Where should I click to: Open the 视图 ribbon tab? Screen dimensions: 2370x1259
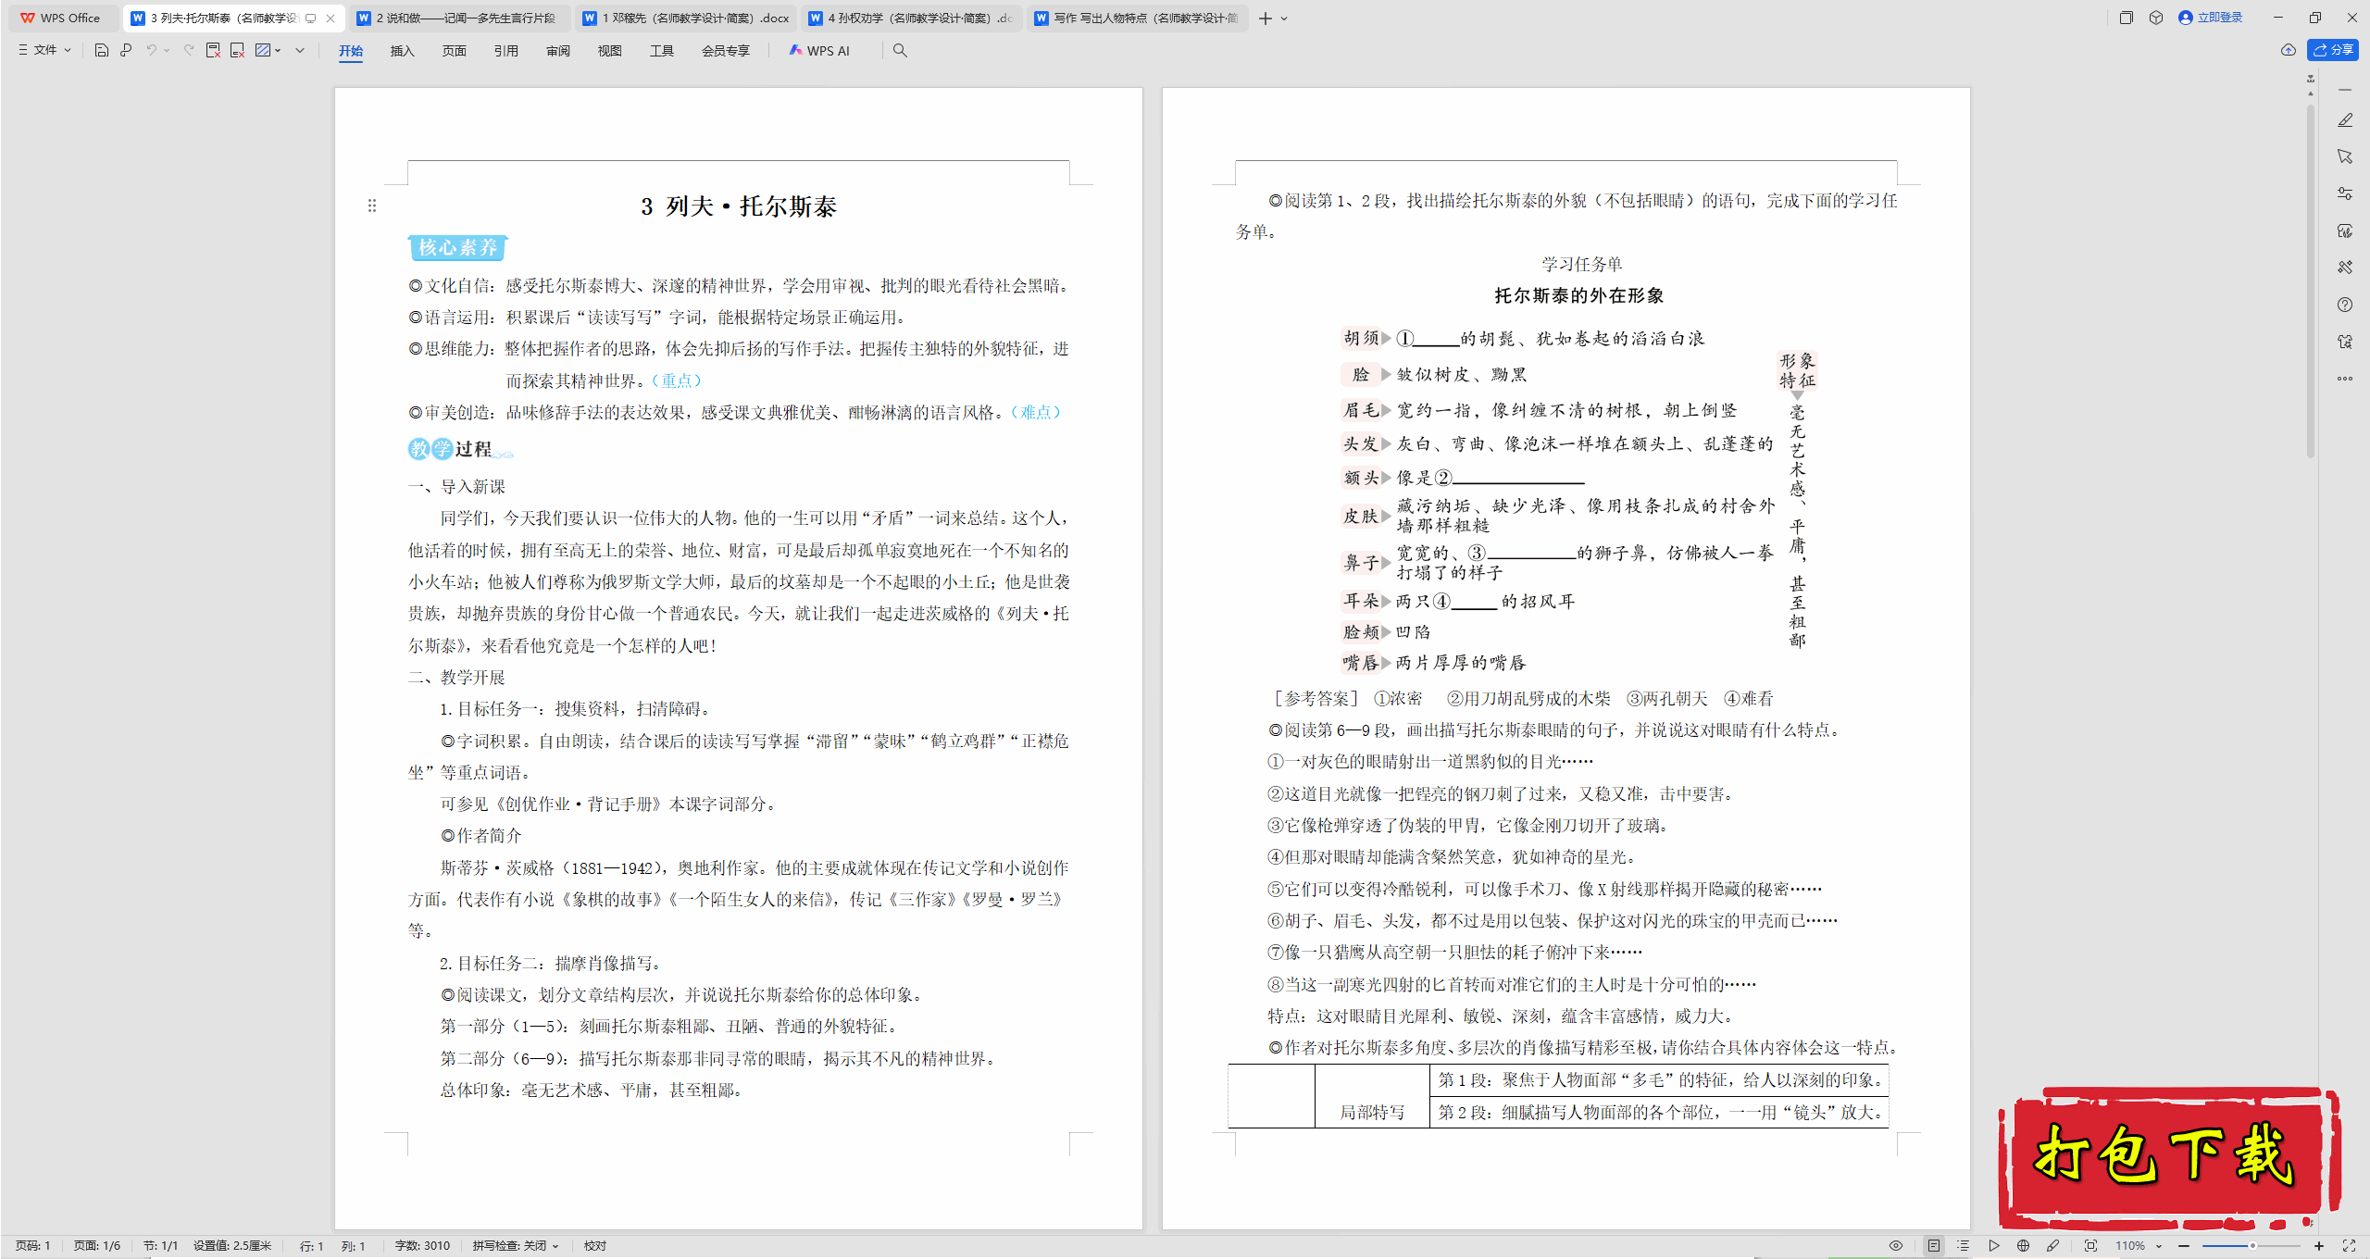pos(610,51)
